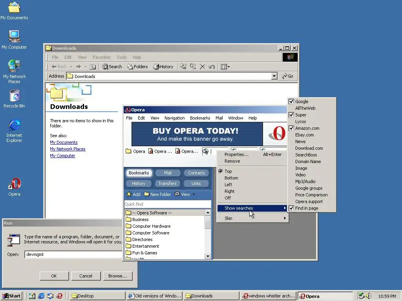The width and height of the screenshot is (402, 301).
Task: Click the bookmark list scroll down arrow
Action: pos(208,256)
